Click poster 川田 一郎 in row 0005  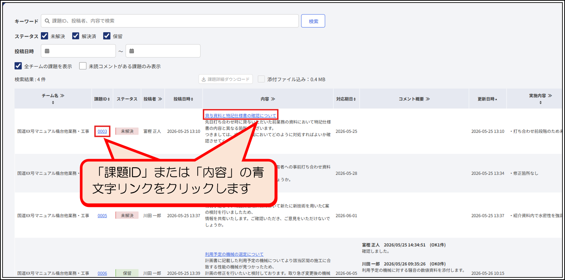click(x=152, y=215)
